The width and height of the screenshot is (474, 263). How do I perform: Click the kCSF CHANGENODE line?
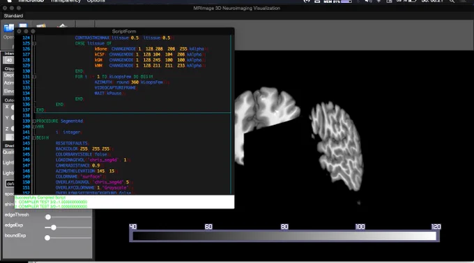(150, 54)
